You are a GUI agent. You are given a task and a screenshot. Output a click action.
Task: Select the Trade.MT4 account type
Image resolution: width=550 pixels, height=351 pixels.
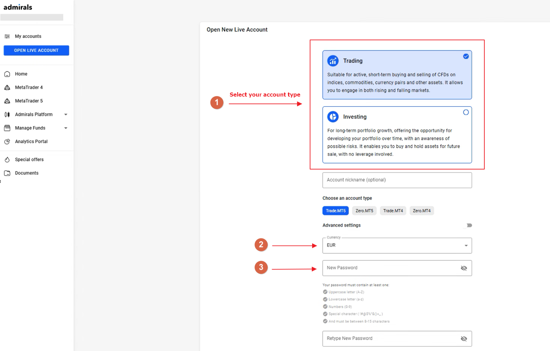click(x=393, y=211)
